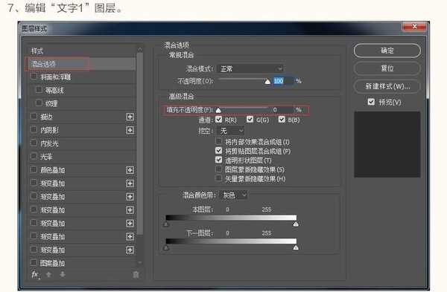Uncheck the G(G) channel checkbox

250,120
